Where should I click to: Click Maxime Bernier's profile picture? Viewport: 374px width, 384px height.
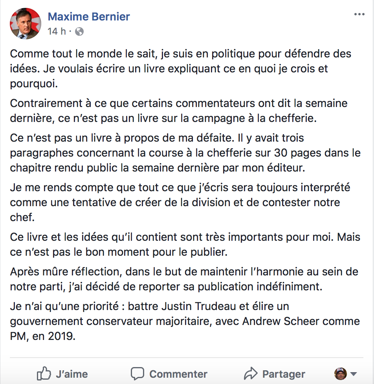(x=25, y=23)
